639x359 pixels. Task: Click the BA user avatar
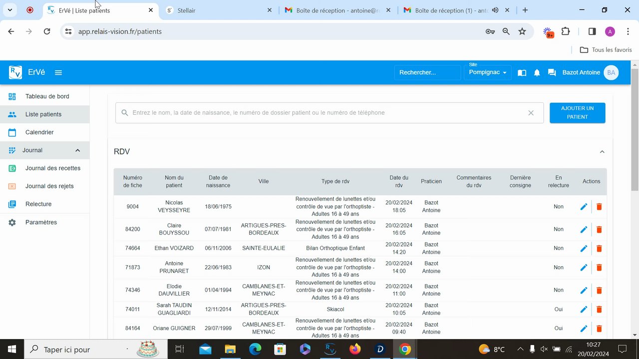click(x=611, y=72)
